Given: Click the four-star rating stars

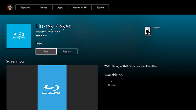Looking at the screenshot, I should (x=41, y=35).
